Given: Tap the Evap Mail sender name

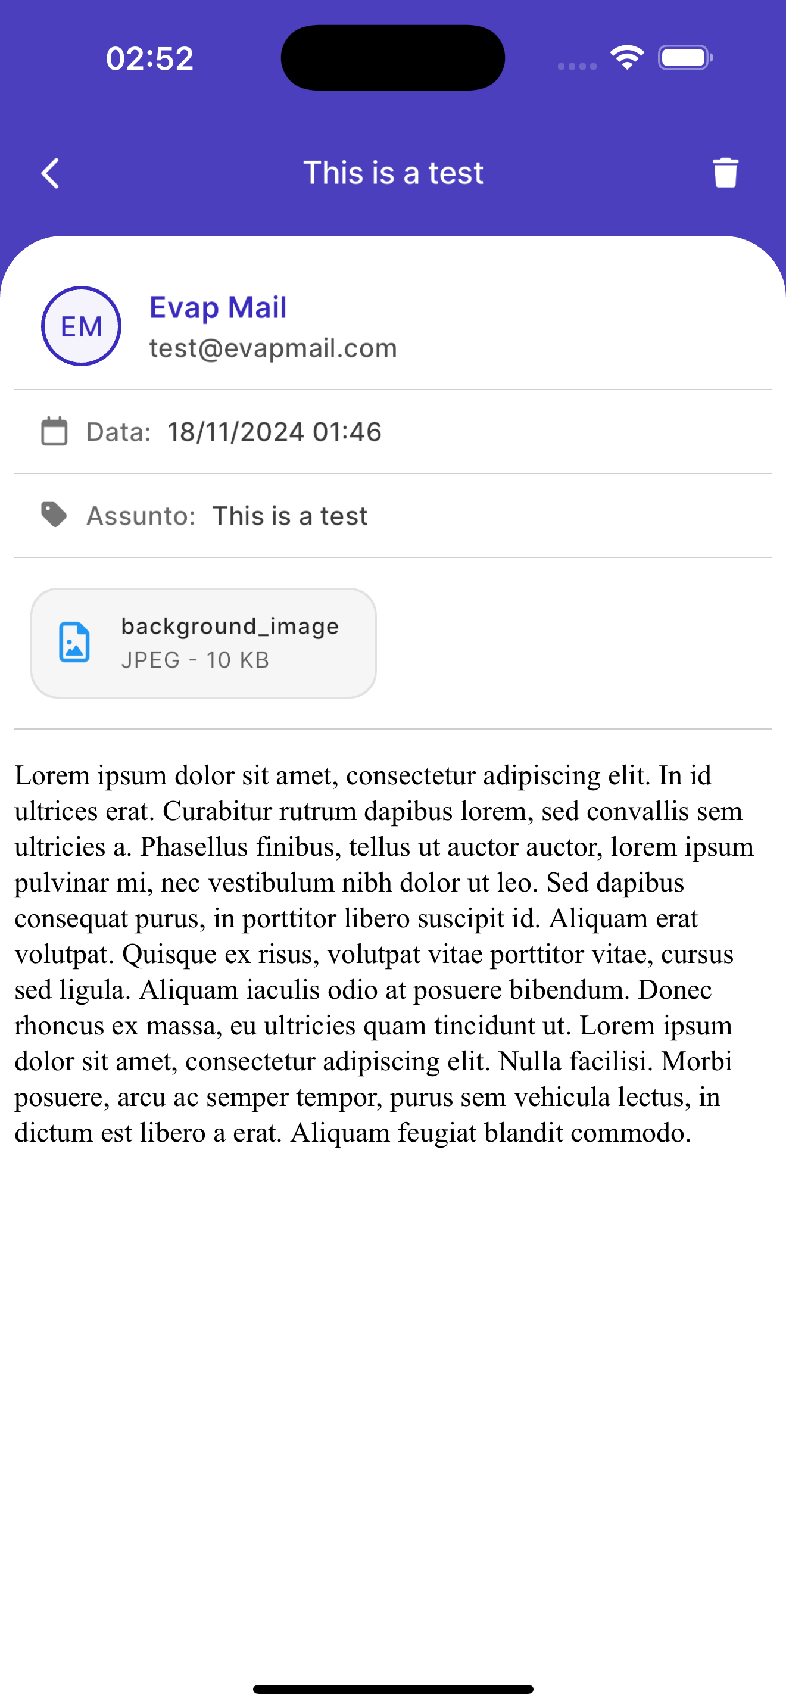Looking at the screenshot, I should 218,308.
